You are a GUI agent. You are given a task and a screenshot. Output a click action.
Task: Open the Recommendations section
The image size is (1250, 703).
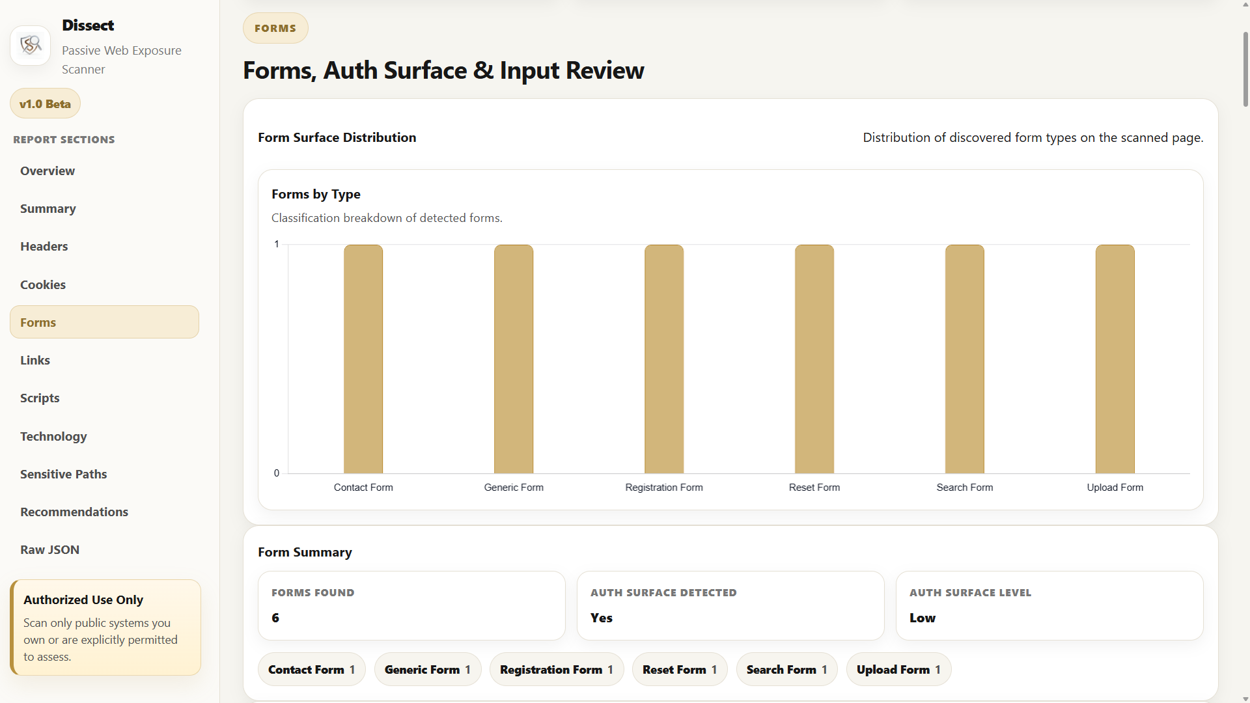104,512
